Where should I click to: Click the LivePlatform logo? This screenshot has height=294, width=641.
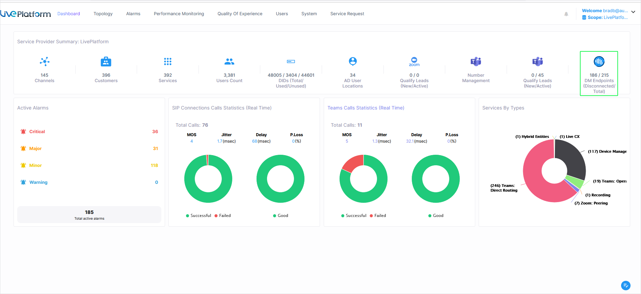tap(25, 14)
